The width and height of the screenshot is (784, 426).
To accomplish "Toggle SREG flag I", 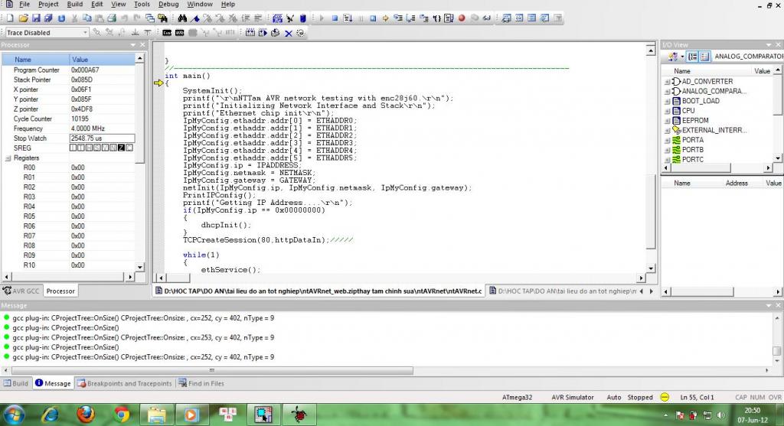I will pos(73,148).
